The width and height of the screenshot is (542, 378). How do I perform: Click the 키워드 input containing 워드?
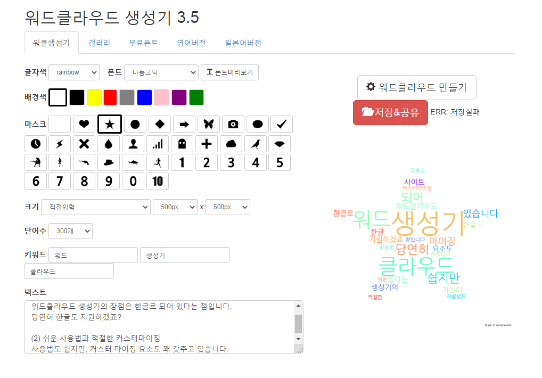tap(93, 255)
